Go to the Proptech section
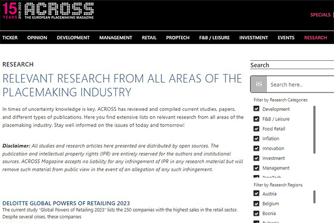334x223 pixels. pyautogui.click(x=178, y=38)
